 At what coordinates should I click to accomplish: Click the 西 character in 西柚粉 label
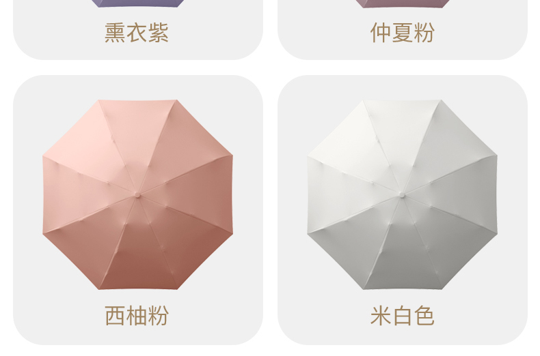tap(115, 316)
